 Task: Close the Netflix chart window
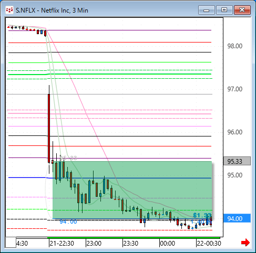point(242,10)
